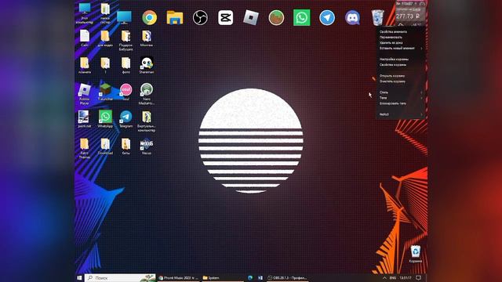Select the Монтаж folder on the desktop
The height and width of the screenshot is (282, 502).
[147, 38]
